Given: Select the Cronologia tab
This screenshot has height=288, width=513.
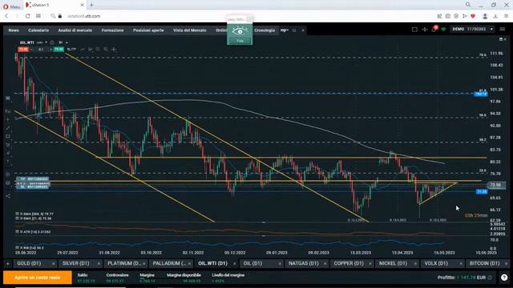Looking at the screenshot, I should click(265, 30).
